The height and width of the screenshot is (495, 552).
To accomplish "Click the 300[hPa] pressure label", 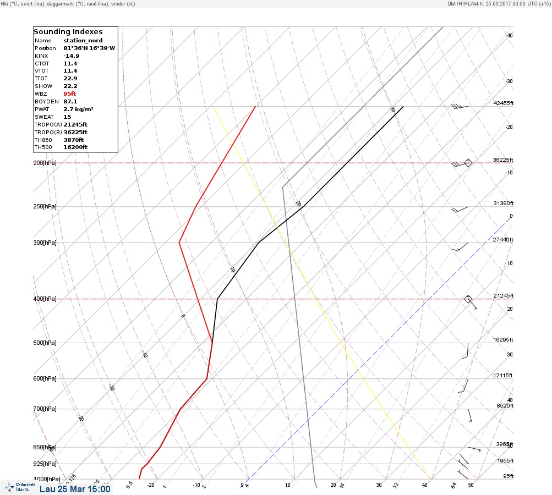I will pos(45,243).
